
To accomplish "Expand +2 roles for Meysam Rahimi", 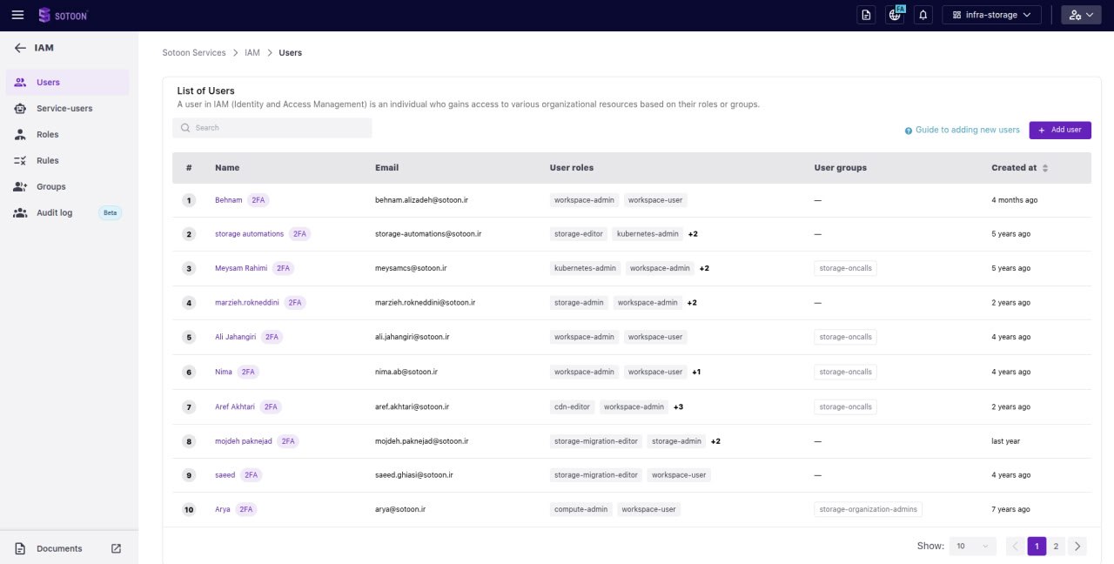I will click(x=704, y=268).
